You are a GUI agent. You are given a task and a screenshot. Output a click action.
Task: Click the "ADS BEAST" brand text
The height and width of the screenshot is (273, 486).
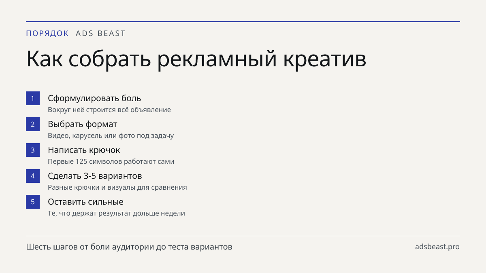click(101, 34)
